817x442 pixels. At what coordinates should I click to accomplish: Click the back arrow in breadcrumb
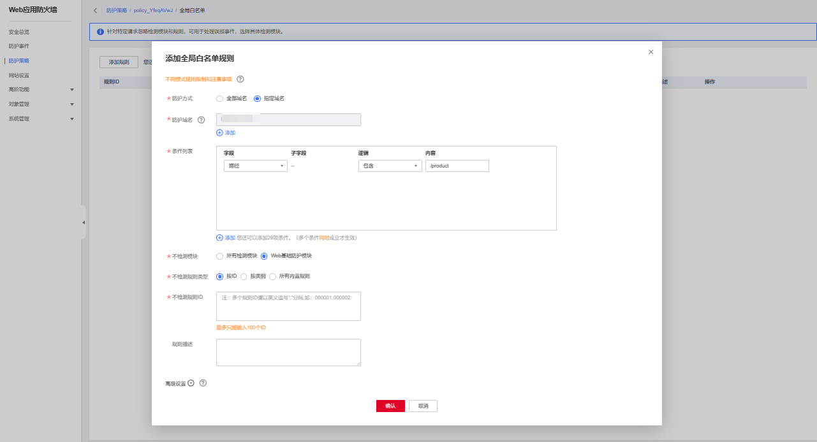(x=96, y=11)
